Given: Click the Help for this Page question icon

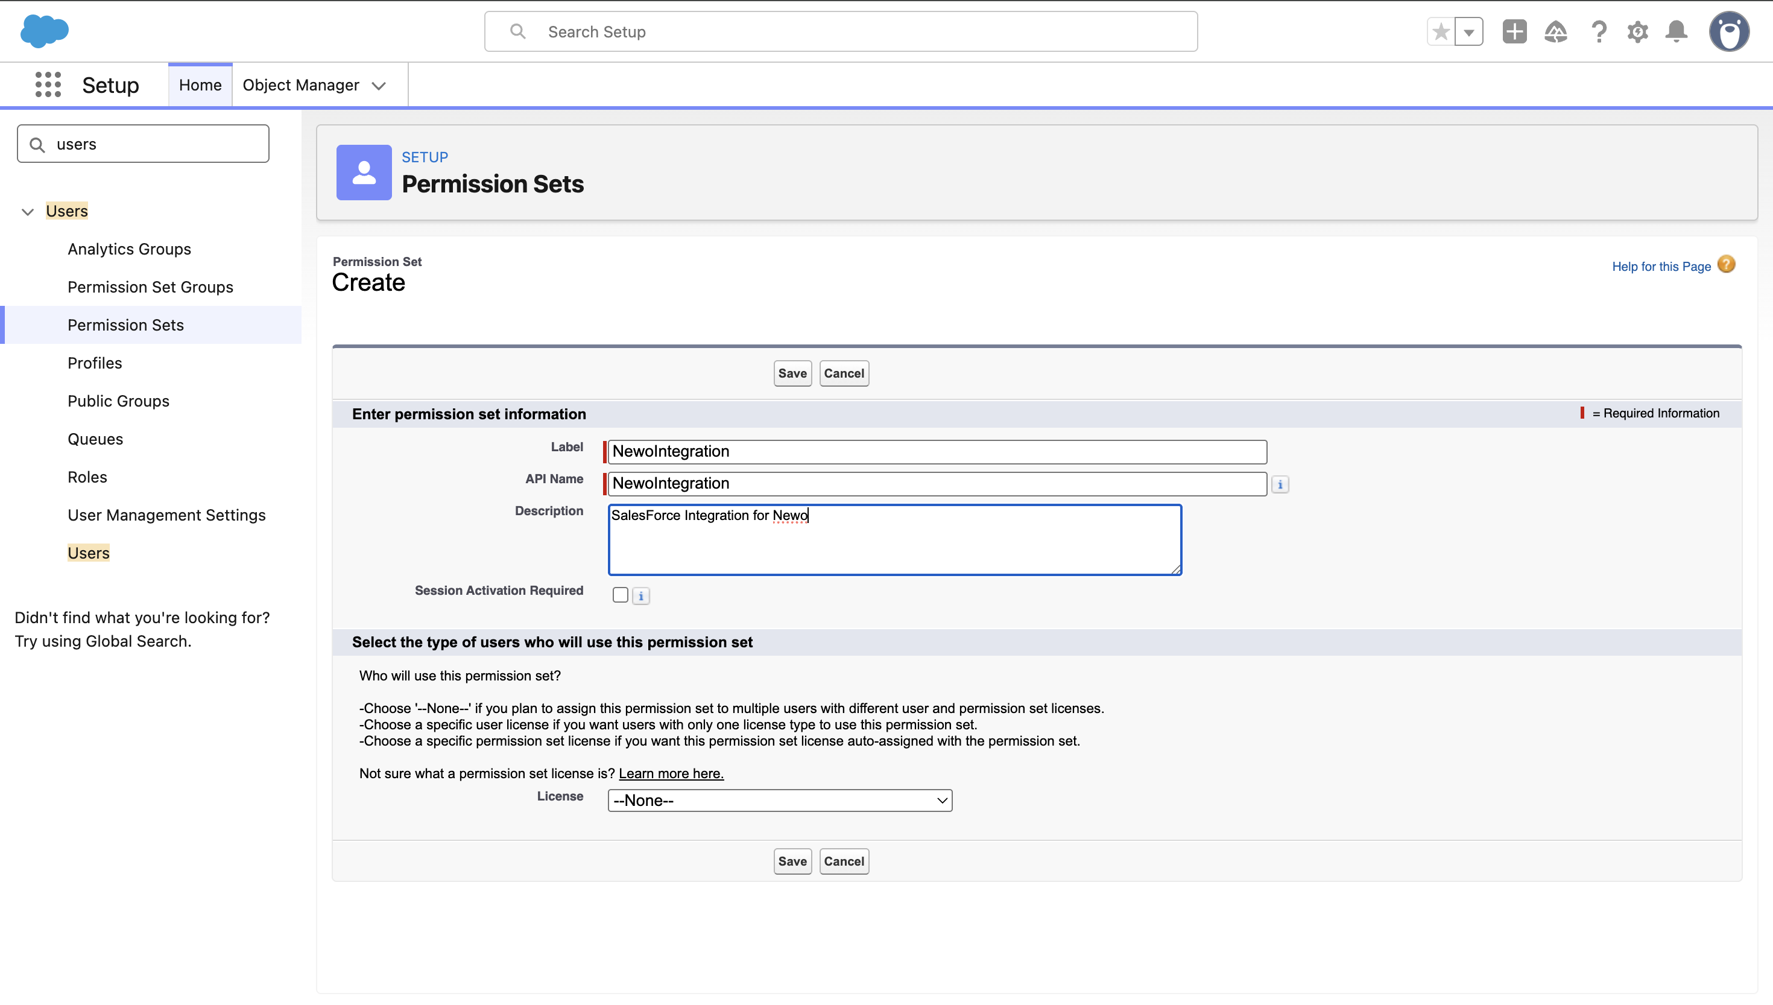Looking at the screenshot, I should click(x=1726, y=264).
